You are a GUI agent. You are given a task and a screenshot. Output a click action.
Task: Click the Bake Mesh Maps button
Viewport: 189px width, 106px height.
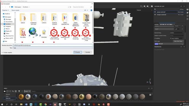point(178,41)
